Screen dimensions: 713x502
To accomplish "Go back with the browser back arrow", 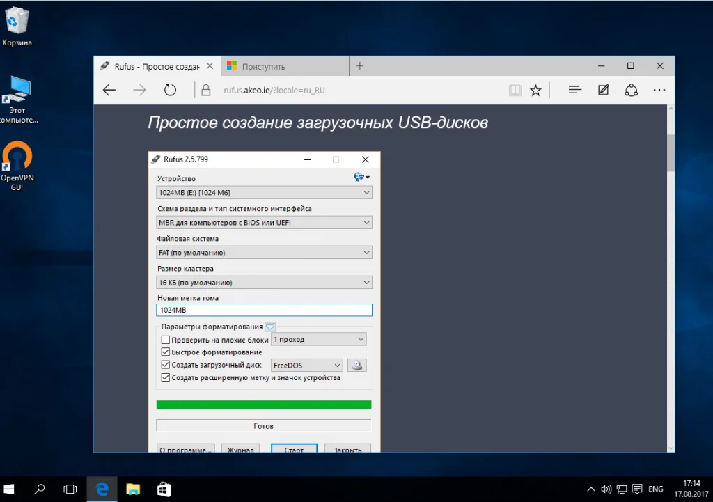I will point(109,90).
